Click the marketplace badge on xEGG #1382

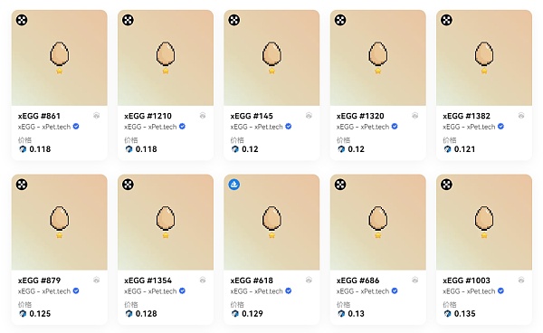[446, 20]
